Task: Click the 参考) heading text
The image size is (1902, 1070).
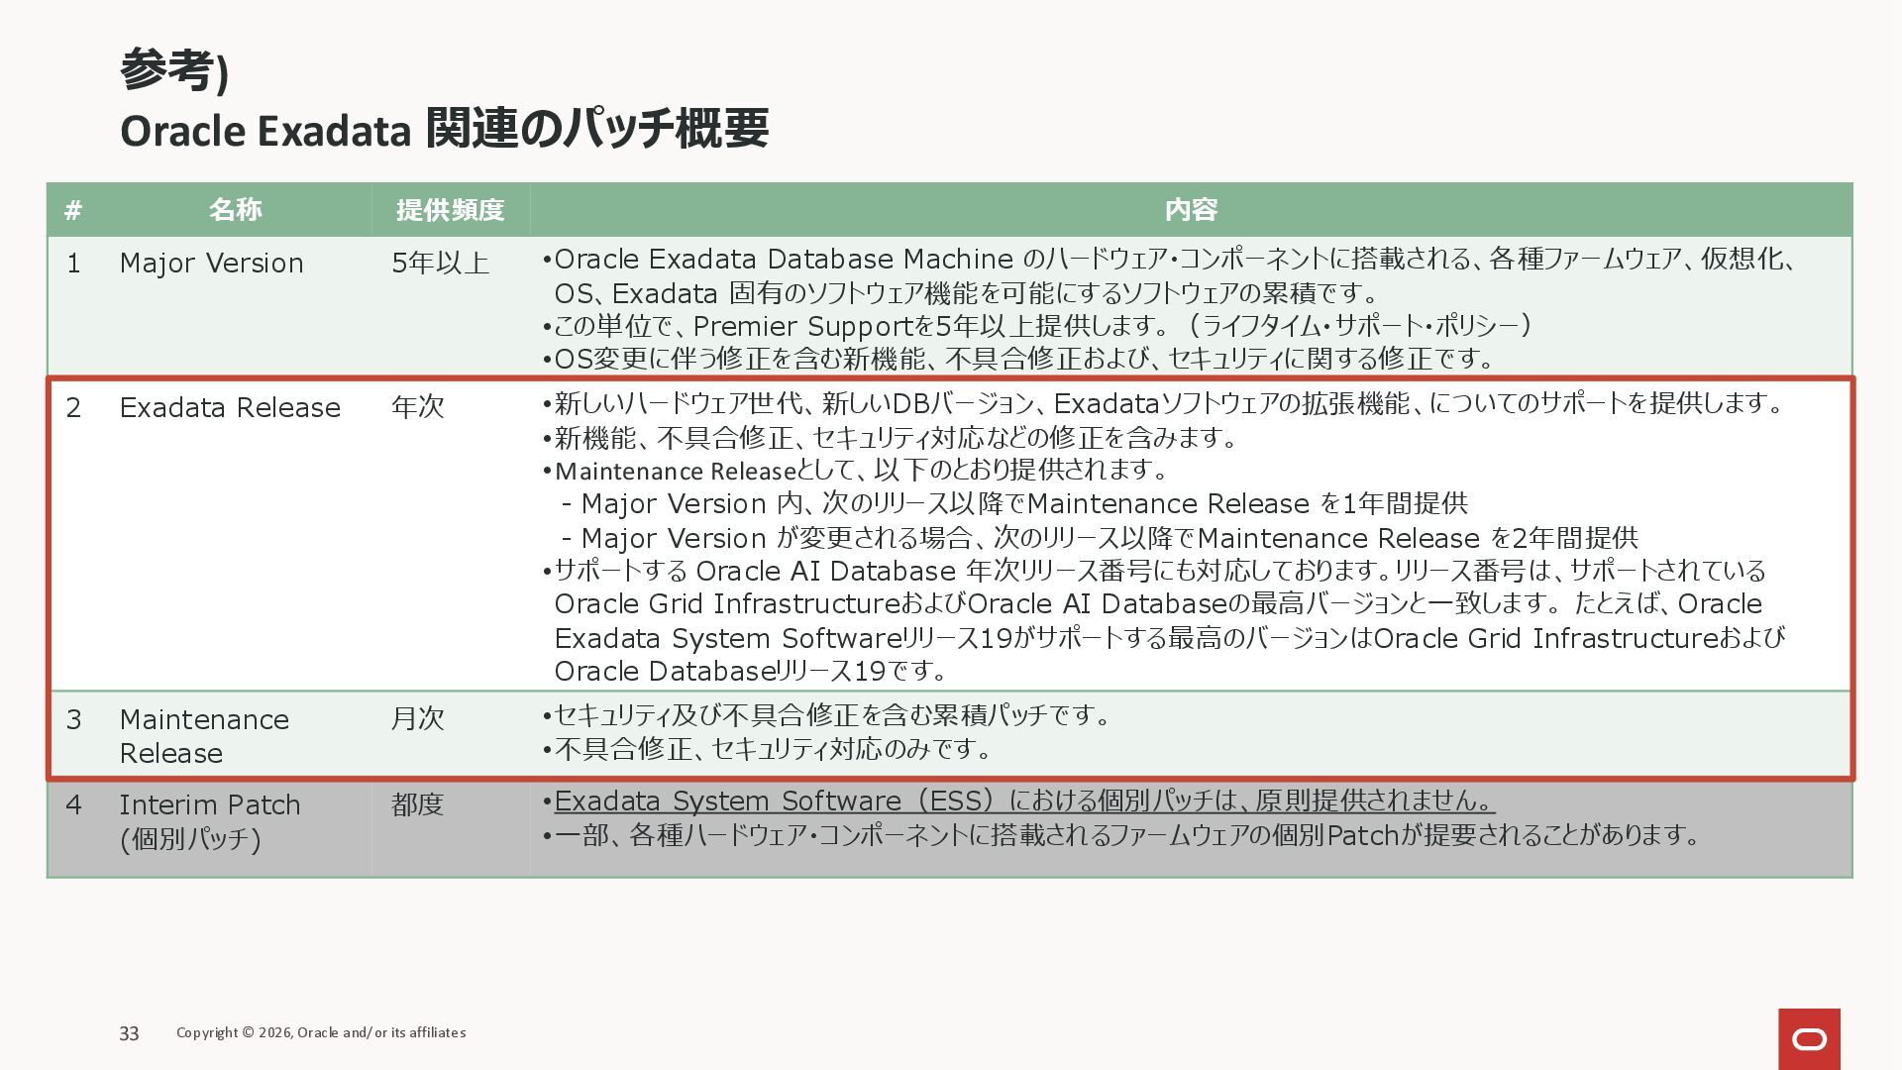Action: point(174,70)
